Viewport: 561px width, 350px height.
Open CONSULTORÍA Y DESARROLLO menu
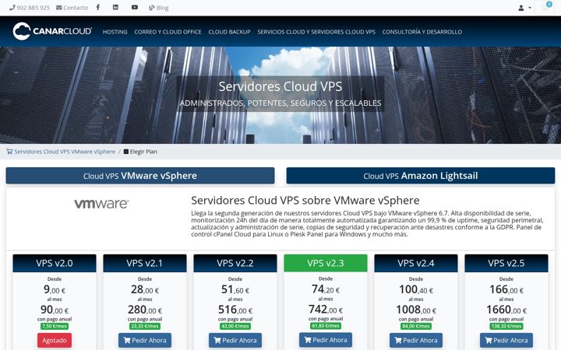(x=422, y=32)
